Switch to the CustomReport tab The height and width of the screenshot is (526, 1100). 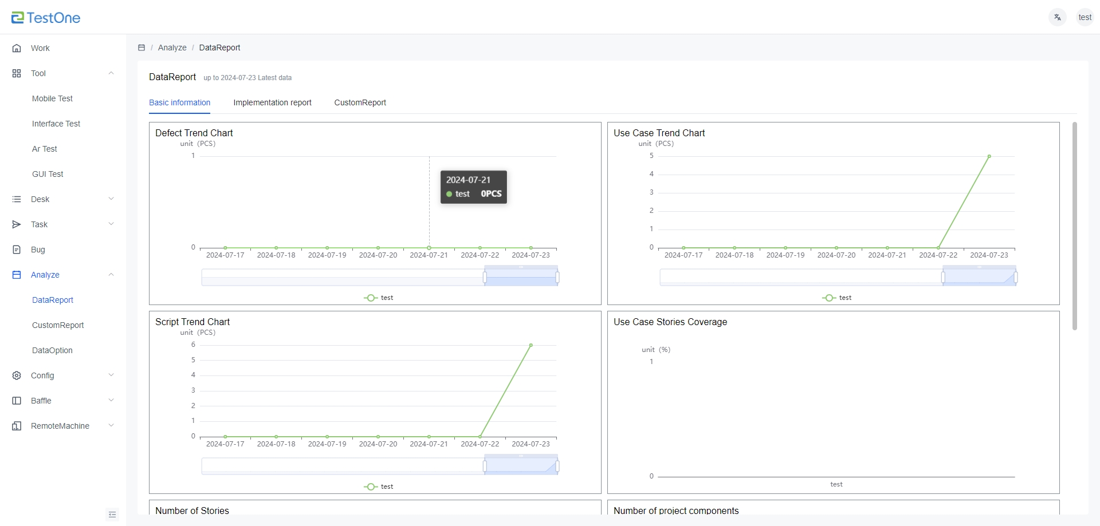point(360,102)
